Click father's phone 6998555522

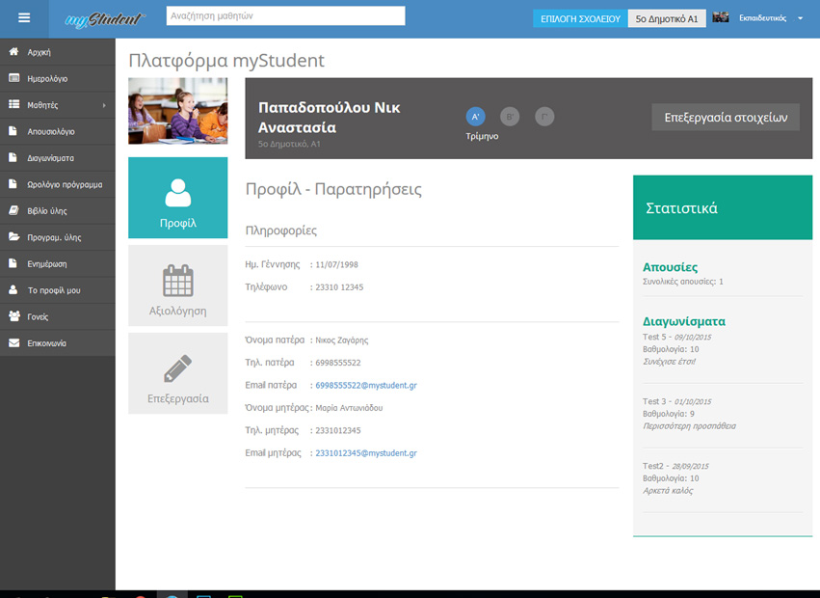click(338, 363)
